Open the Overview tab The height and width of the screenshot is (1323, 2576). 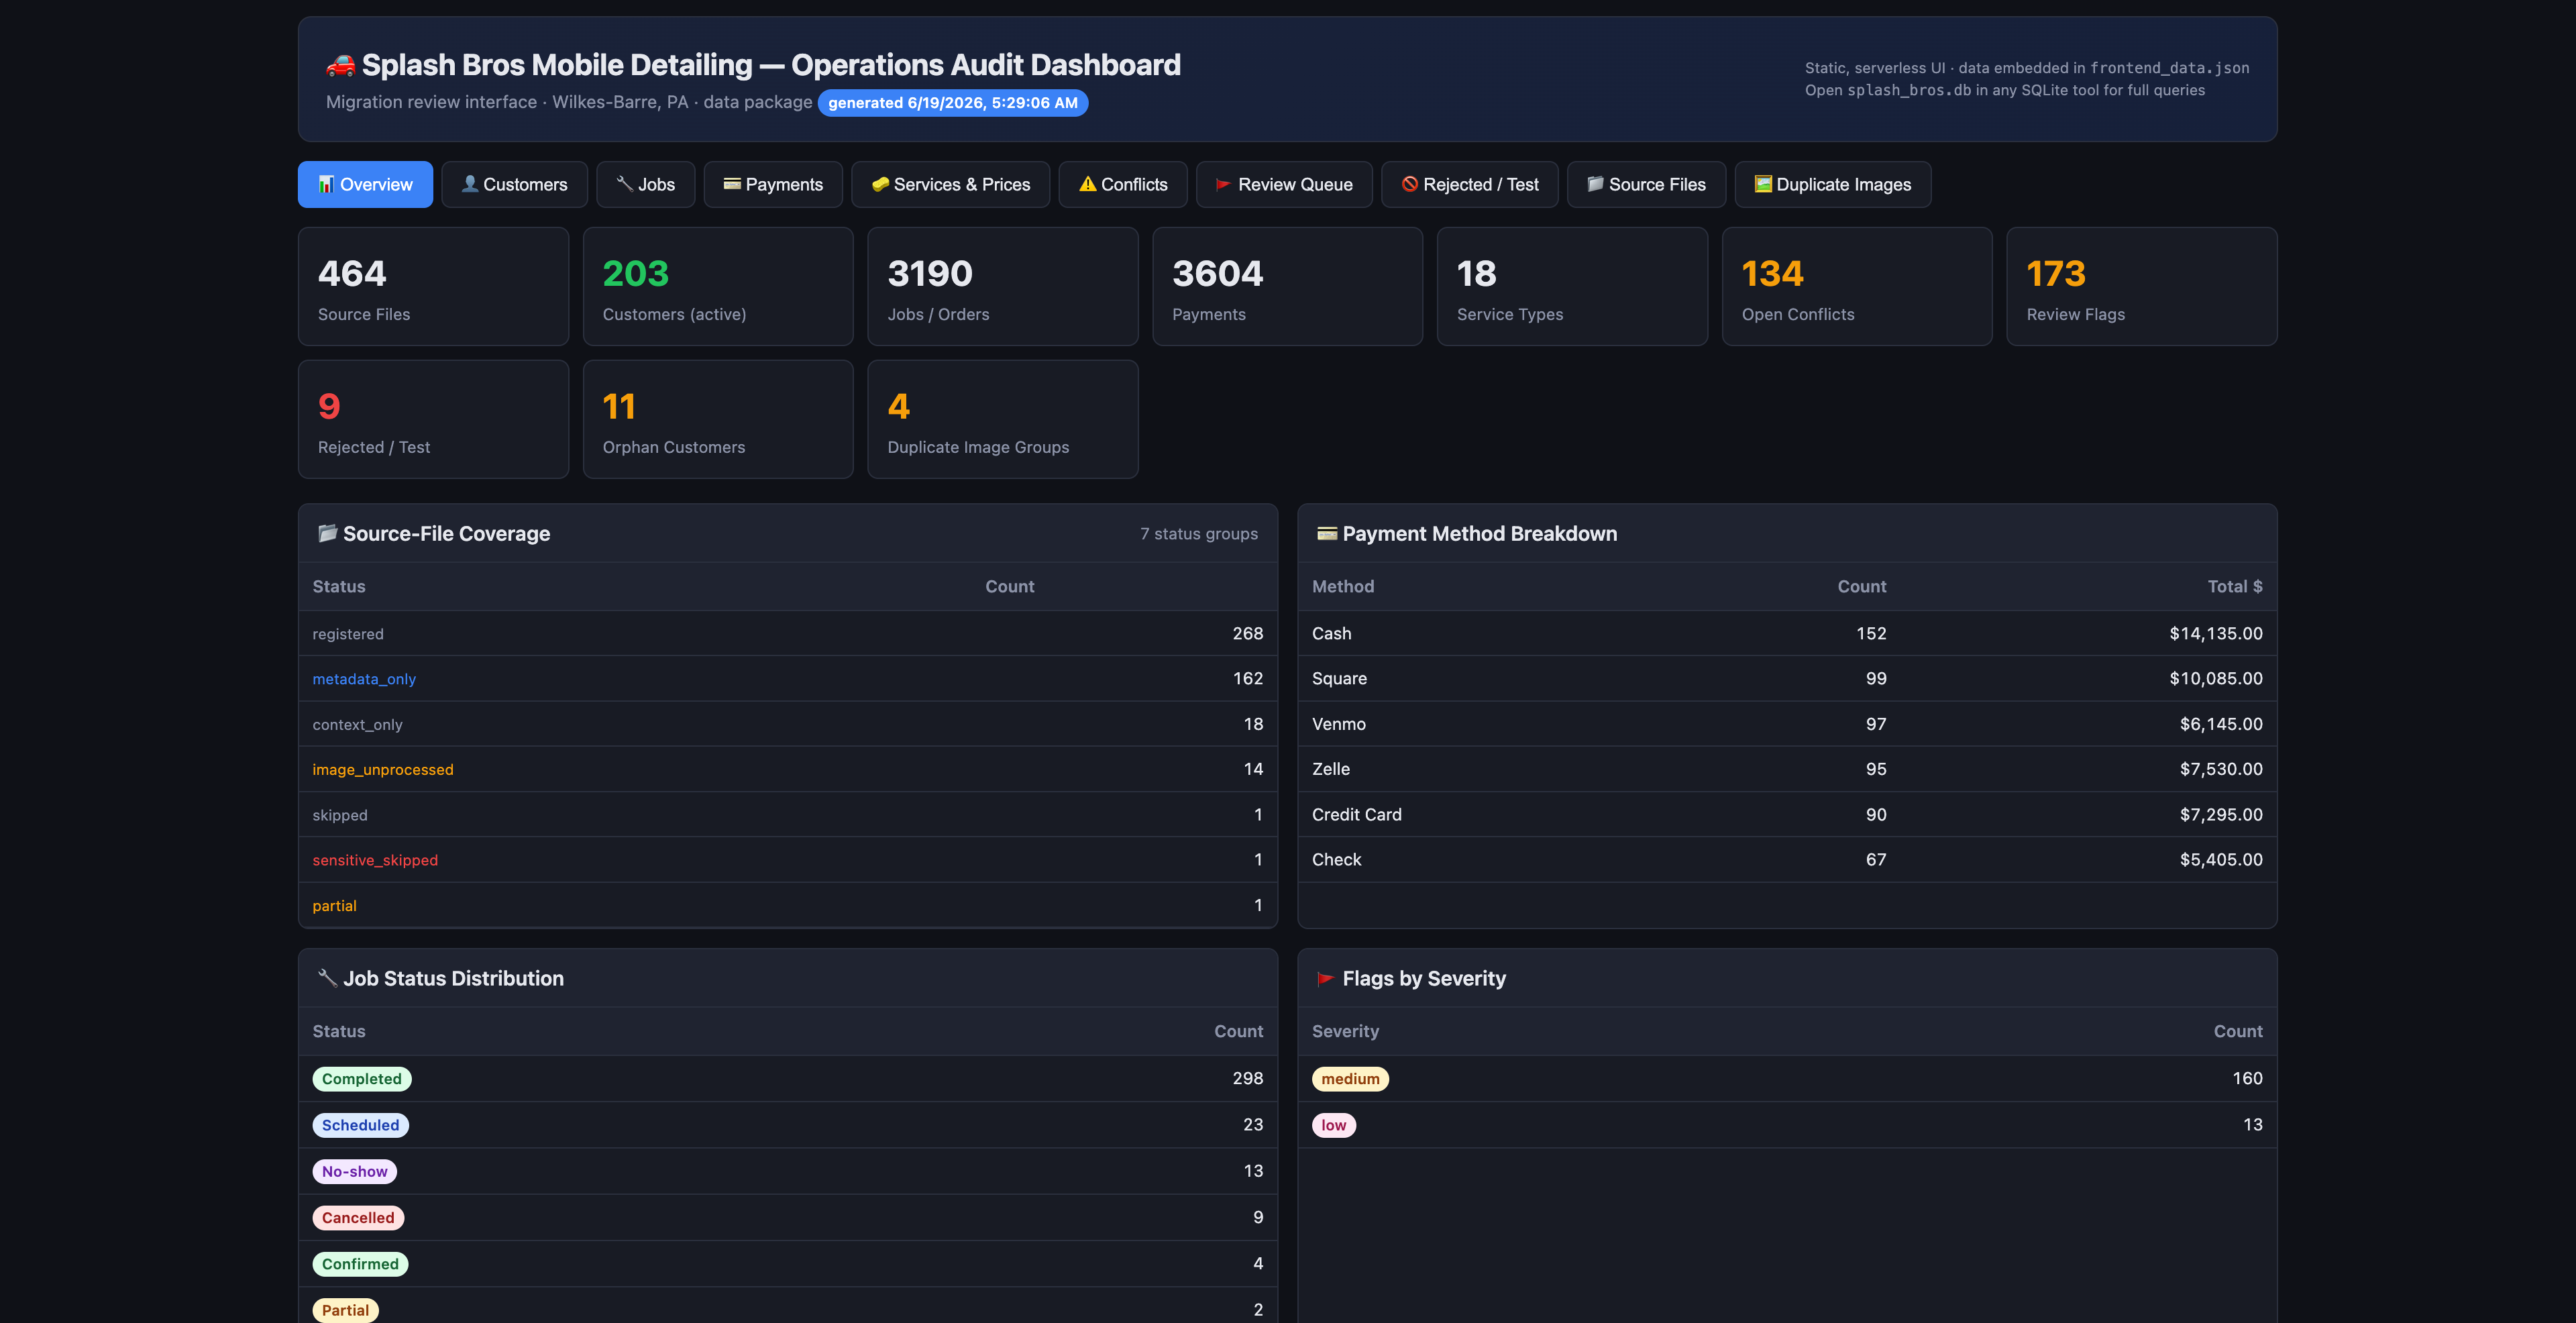coord(365,184)
